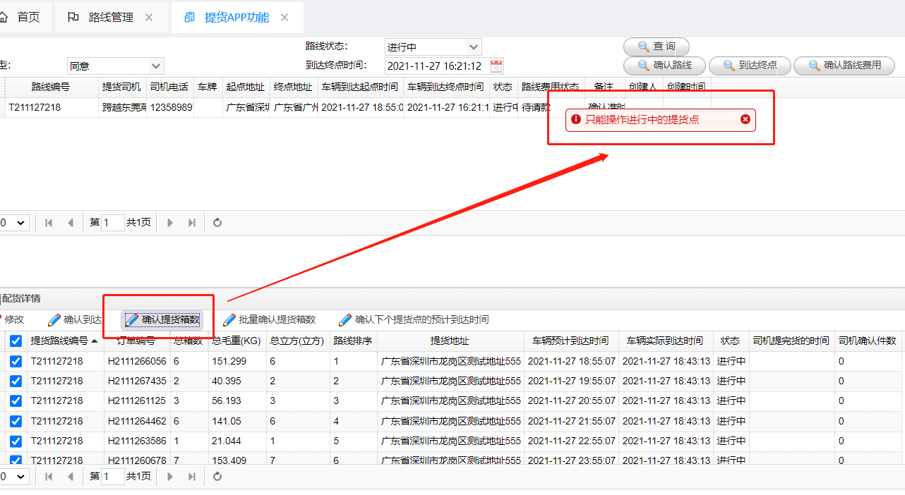Switch to the 首页 tab
The height and width of the screenshot is (495, 905).
[x=21, y=18]
